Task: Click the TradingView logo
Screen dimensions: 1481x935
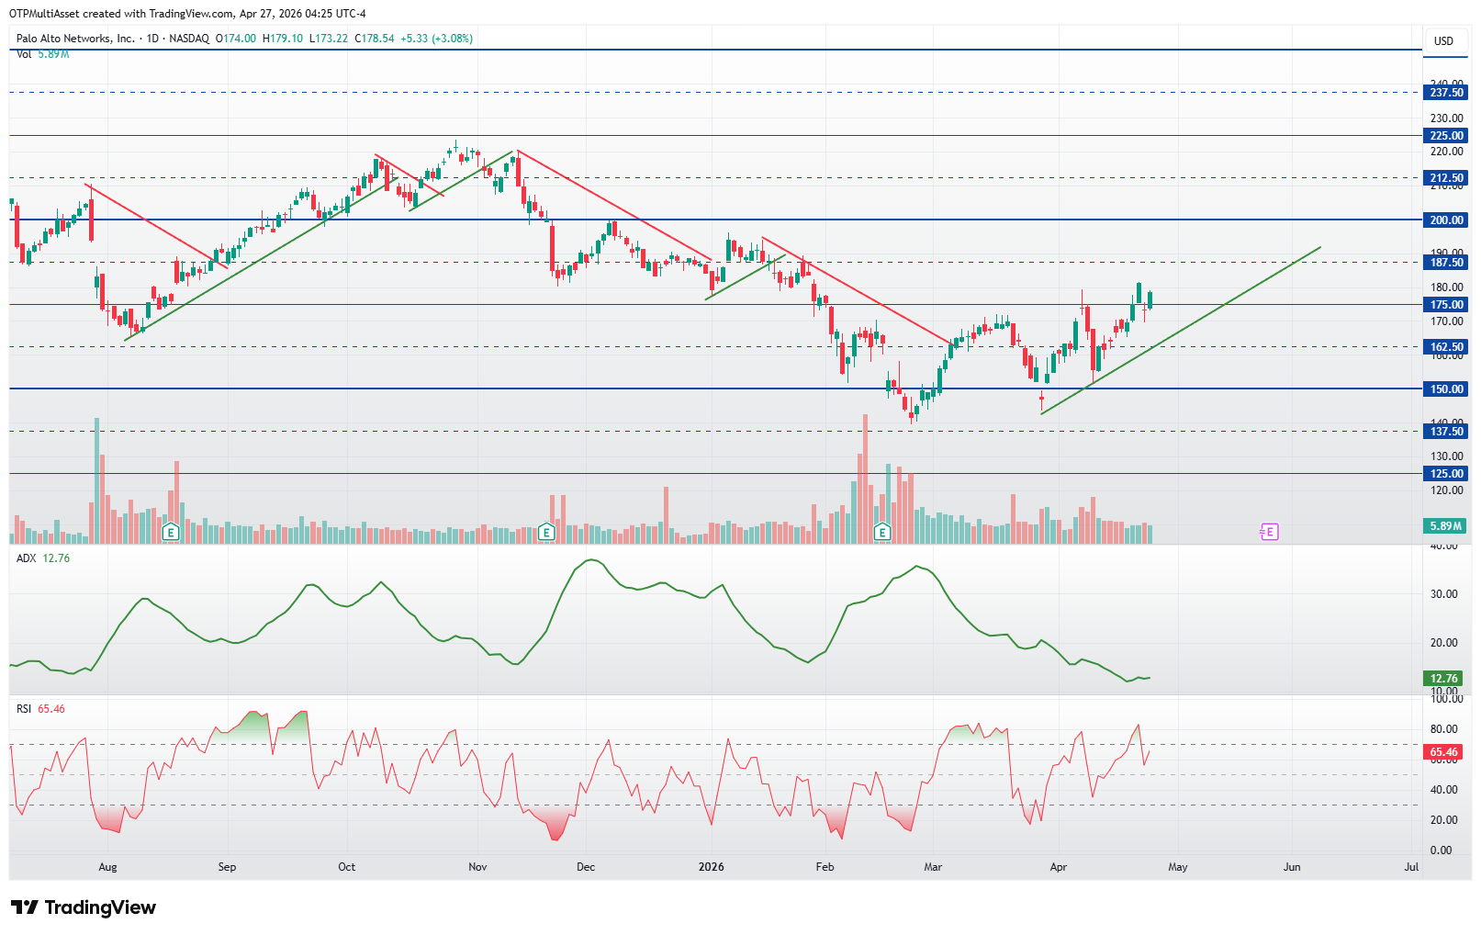Action: pos(84,907)
